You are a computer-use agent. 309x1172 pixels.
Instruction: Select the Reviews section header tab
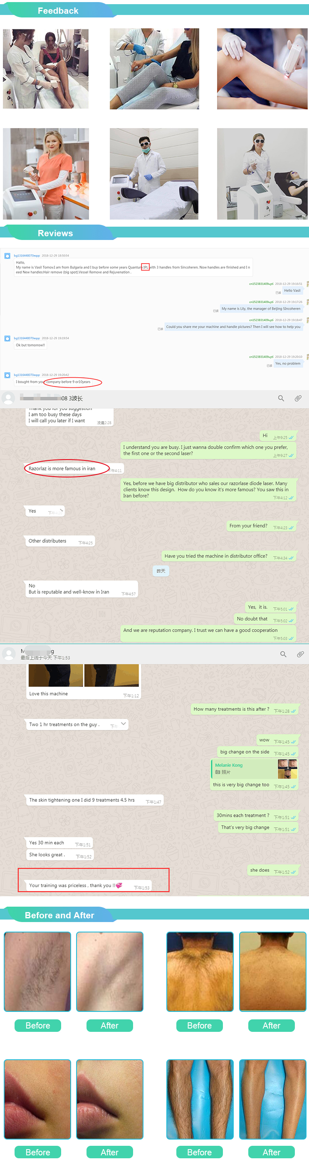(x=55, y=233)
